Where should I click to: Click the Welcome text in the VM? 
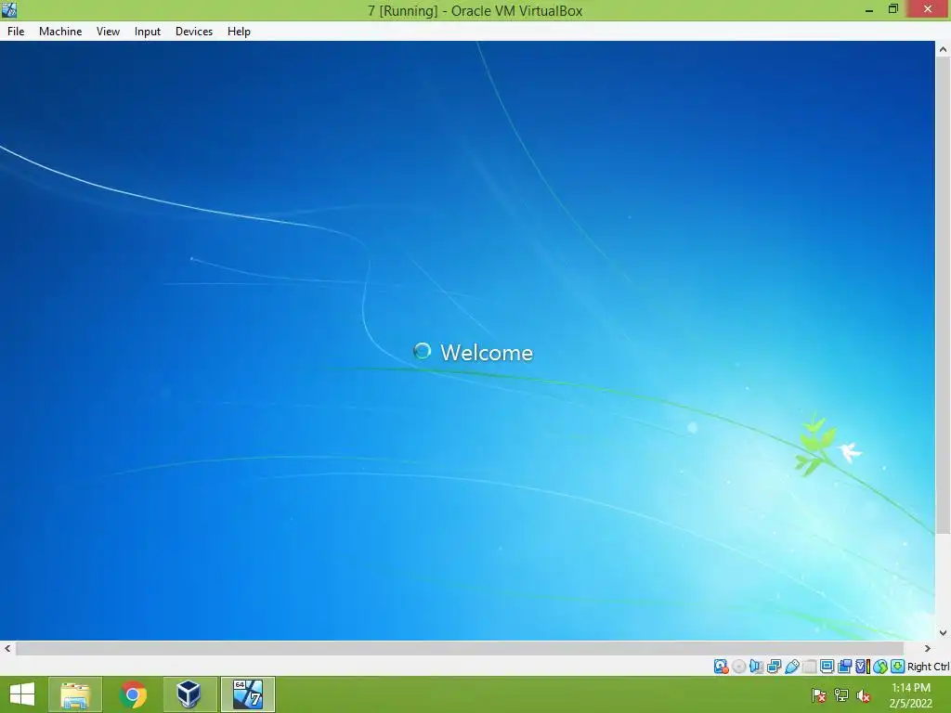(487, 353)
